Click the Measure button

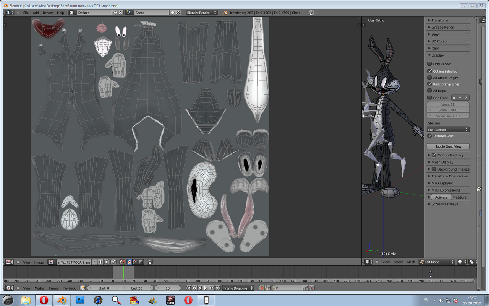click(460, 197)
